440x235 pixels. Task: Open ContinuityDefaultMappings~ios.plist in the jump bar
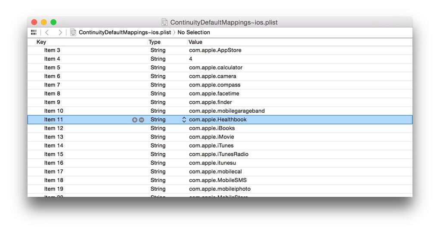coord(124,32)
